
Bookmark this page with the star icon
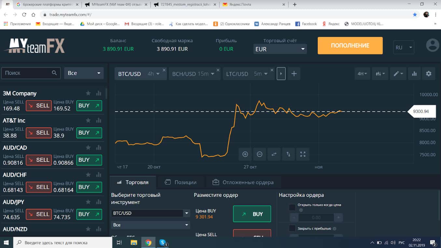(x=415, y=15)
